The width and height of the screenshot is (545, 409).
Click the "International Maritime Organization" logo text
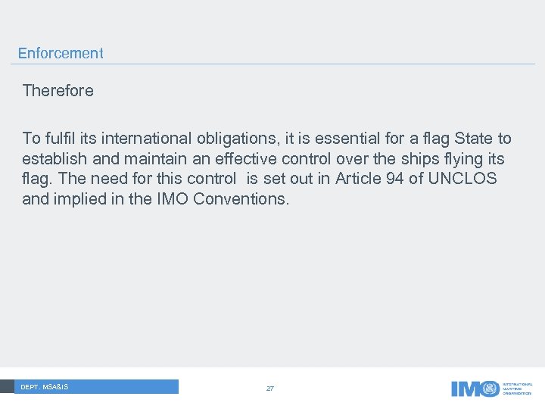[519, 388]
